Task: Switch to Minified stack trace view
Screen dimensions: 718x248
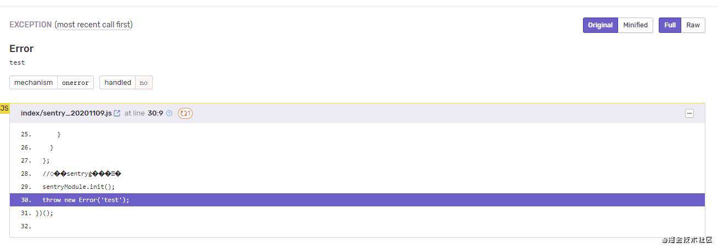Action: pyautogui.click(x=635, y=25)
